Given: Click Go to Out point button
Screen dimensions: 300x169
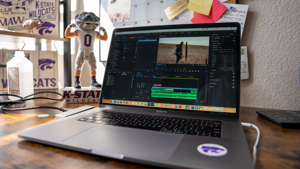Looking at the screenshot, I should point(186,71).
